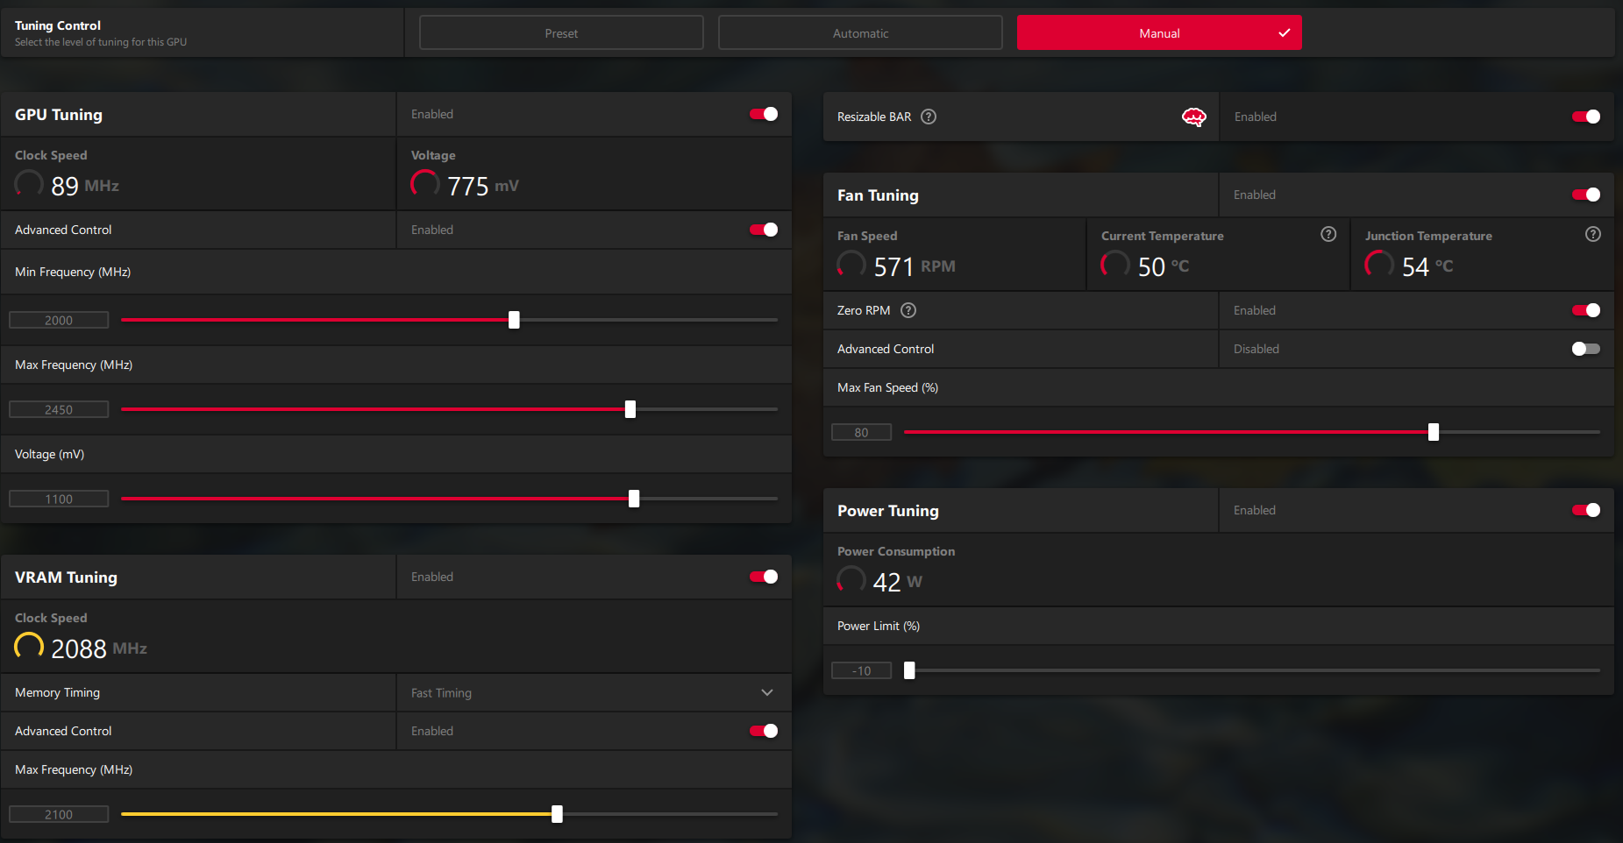Screen dimensions: 1623x843
Task: Select the Manual tuning level
Action: (1159, 33)
